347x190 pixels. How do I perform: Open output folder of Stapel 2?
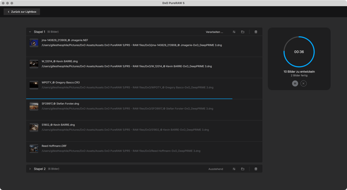pyautogui.click(x=243, y=169)
